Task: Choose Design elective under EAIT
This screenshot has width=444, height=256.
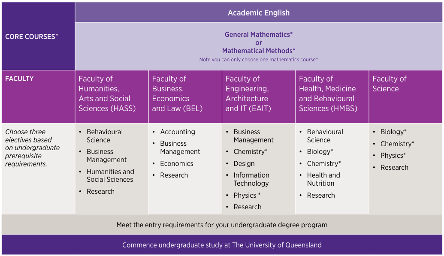Action: coord(244,164)
